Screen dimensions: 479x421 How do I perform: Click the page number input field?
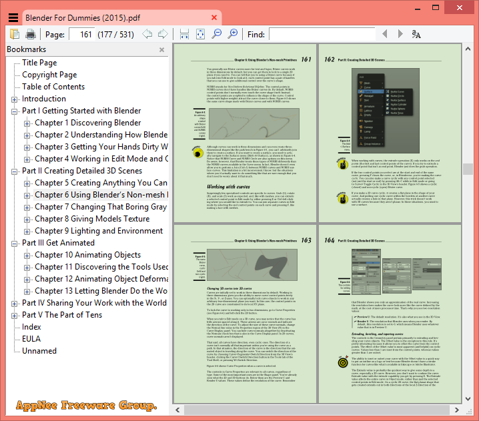(82, 34)
